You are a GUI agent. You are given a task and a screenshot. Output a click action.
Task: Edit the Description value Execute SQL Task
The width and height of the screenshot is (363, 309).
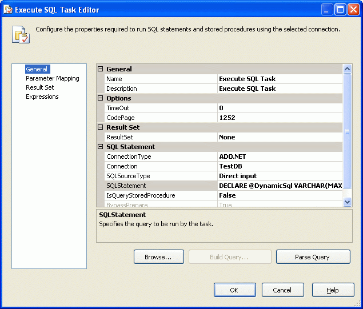280,89
